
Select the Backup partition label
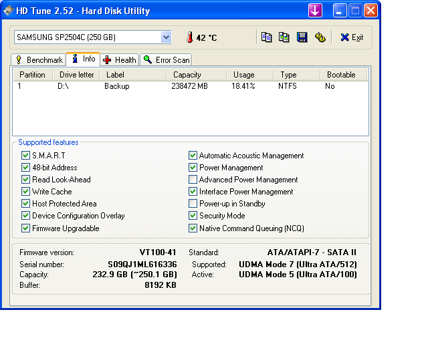117,86
